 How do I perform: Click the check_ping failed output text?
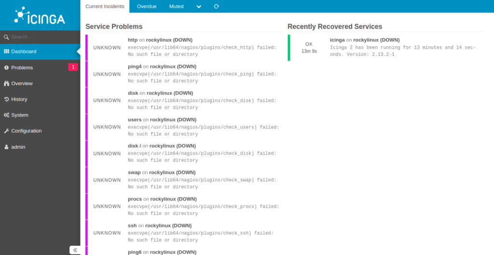(x=202, y=77)
